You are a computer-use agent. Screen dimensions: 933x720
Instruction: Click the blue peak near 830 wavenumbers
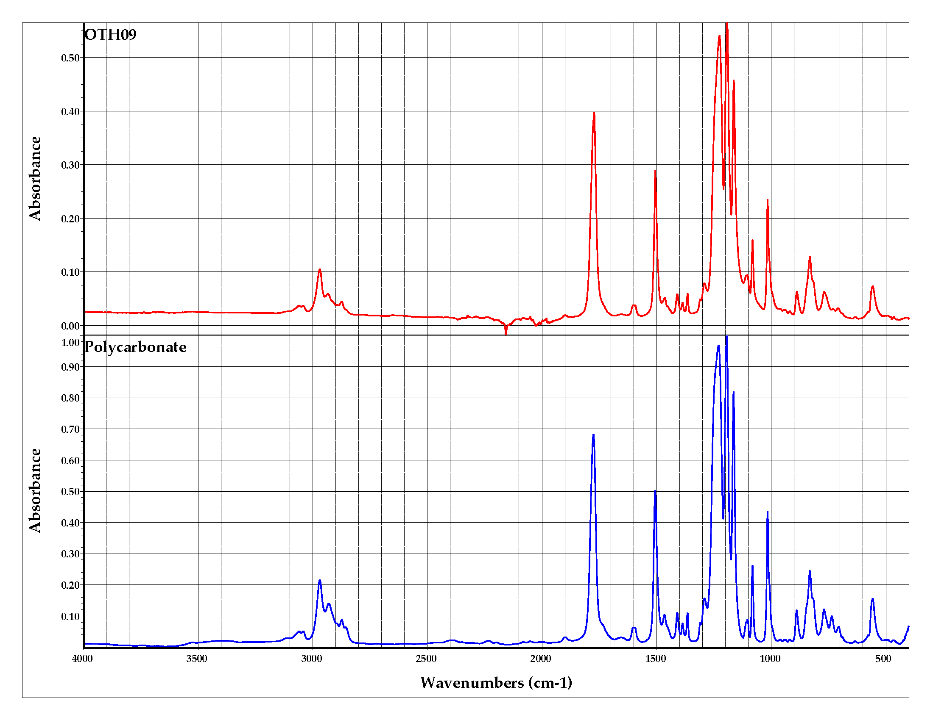pyautogui.click(x=810, y=572)
